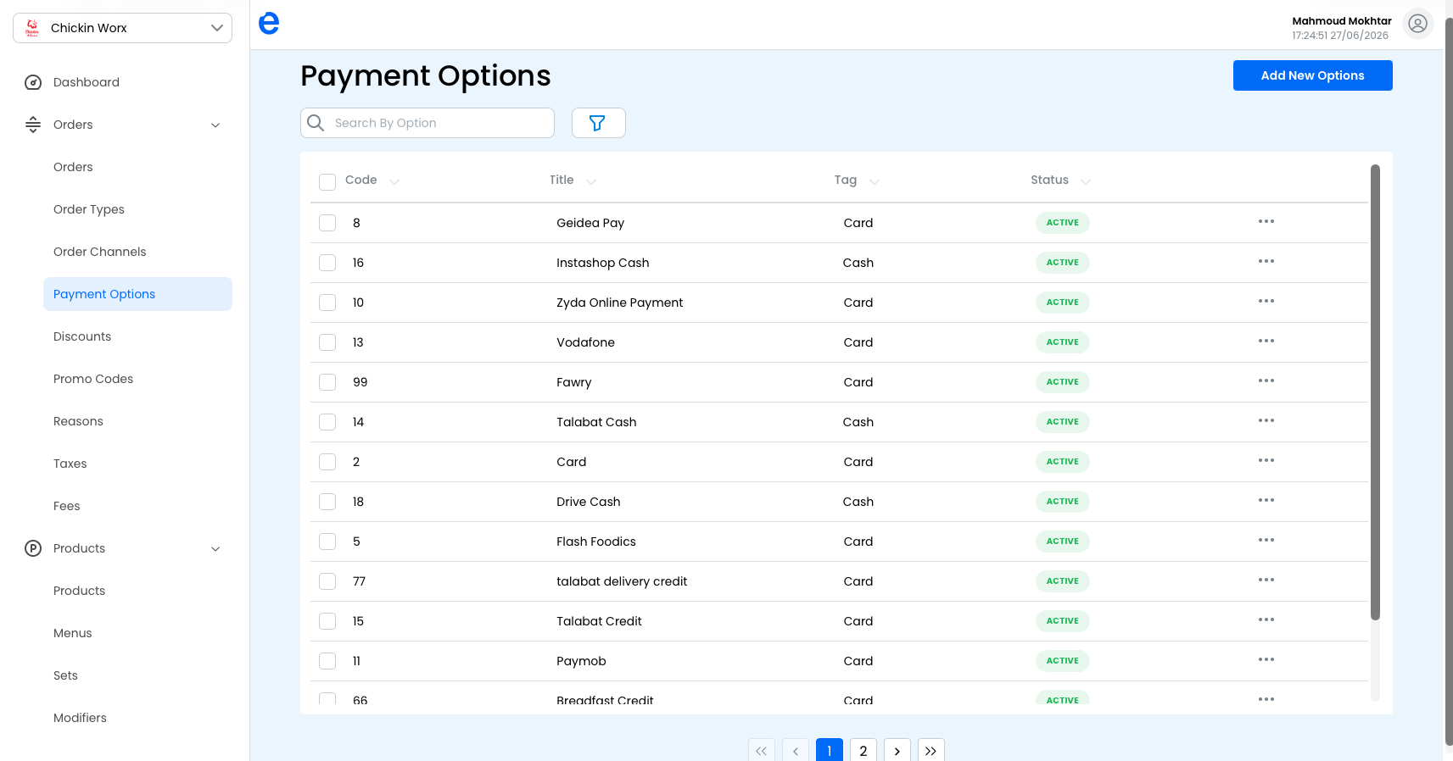Tick the checkbox for Zyda Online Payment row

click(x=327, y=303)
